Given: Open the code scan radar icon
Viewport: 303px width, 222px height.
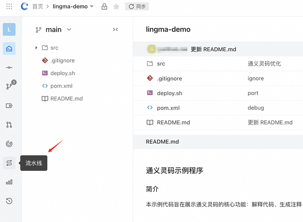Looking at the screenshot, I should click(x=9, y=144).
